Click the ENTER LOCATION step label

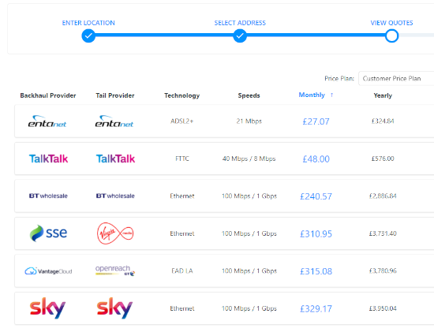[x=88, y=23]
